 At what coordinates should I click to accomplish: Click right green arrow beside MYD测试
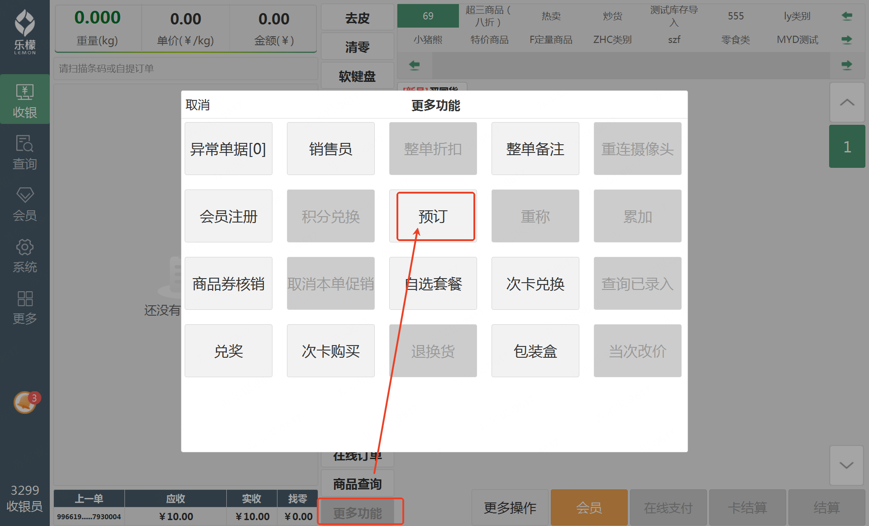[x=846, y=40]
